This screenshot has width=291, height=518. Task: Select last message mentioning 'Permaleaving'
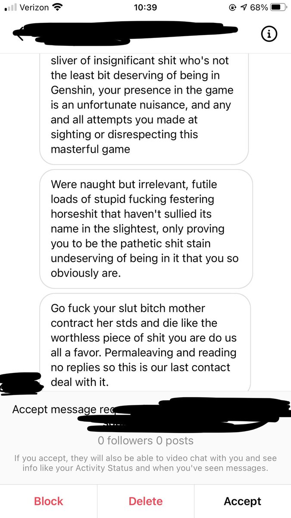point(145,343)
